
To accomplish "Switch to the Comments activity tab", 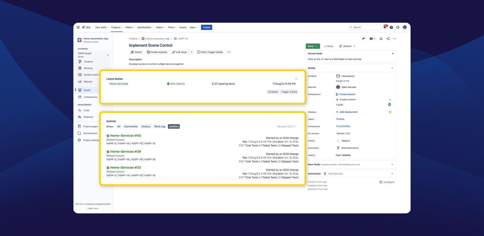I will [x=131, y=126].
